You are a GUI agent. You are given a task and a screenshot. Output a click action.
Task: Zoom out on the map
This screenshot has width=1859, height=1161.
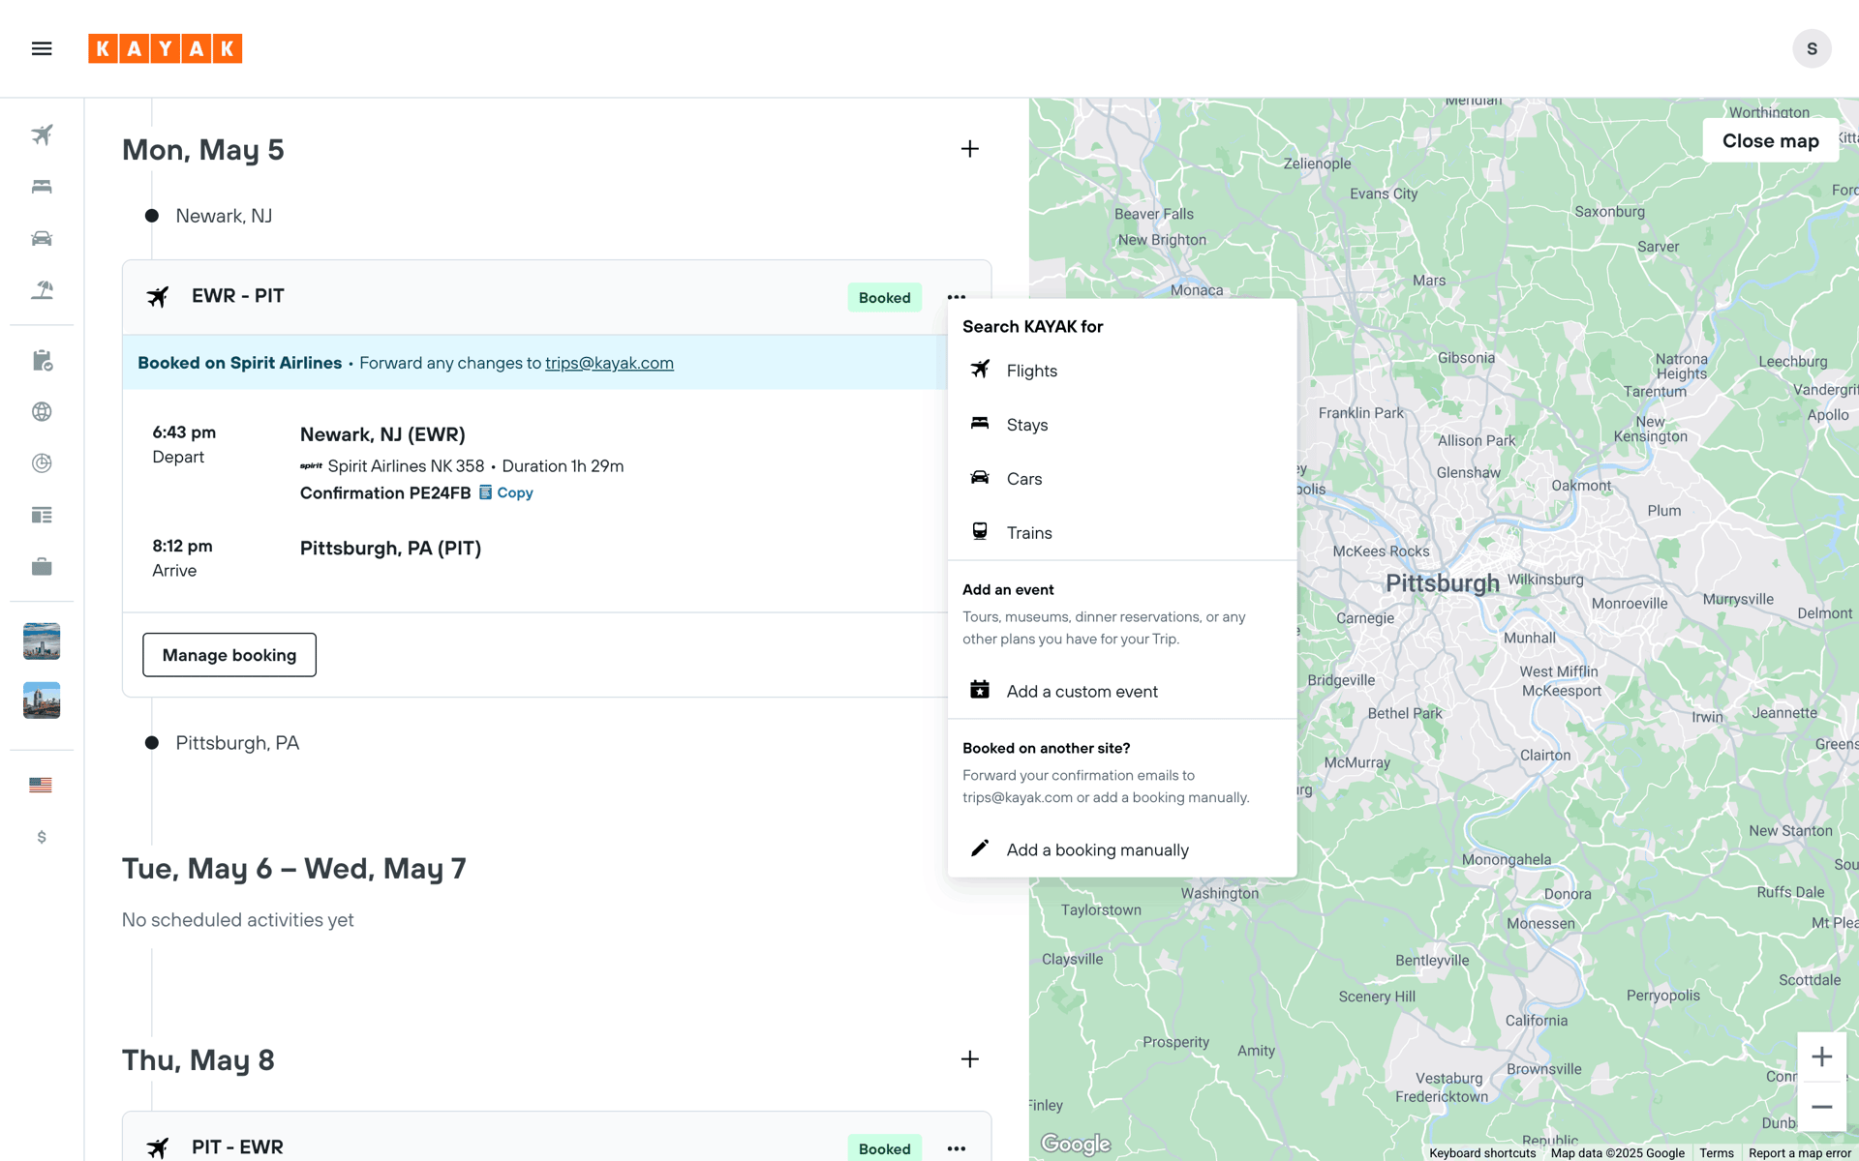tap(1821, 1107)
